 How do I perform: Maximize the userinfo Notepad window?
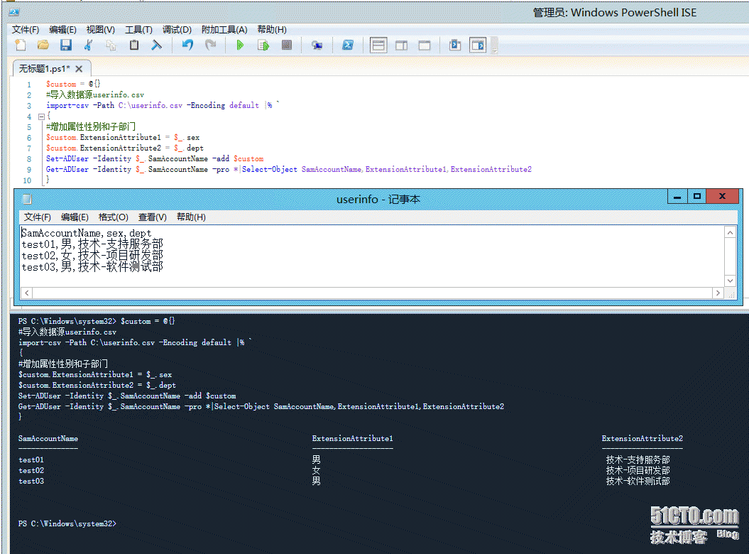point(697,197)
